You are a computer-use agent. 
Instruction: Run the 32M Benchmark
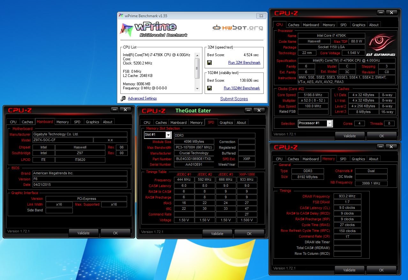pos(244,63)
